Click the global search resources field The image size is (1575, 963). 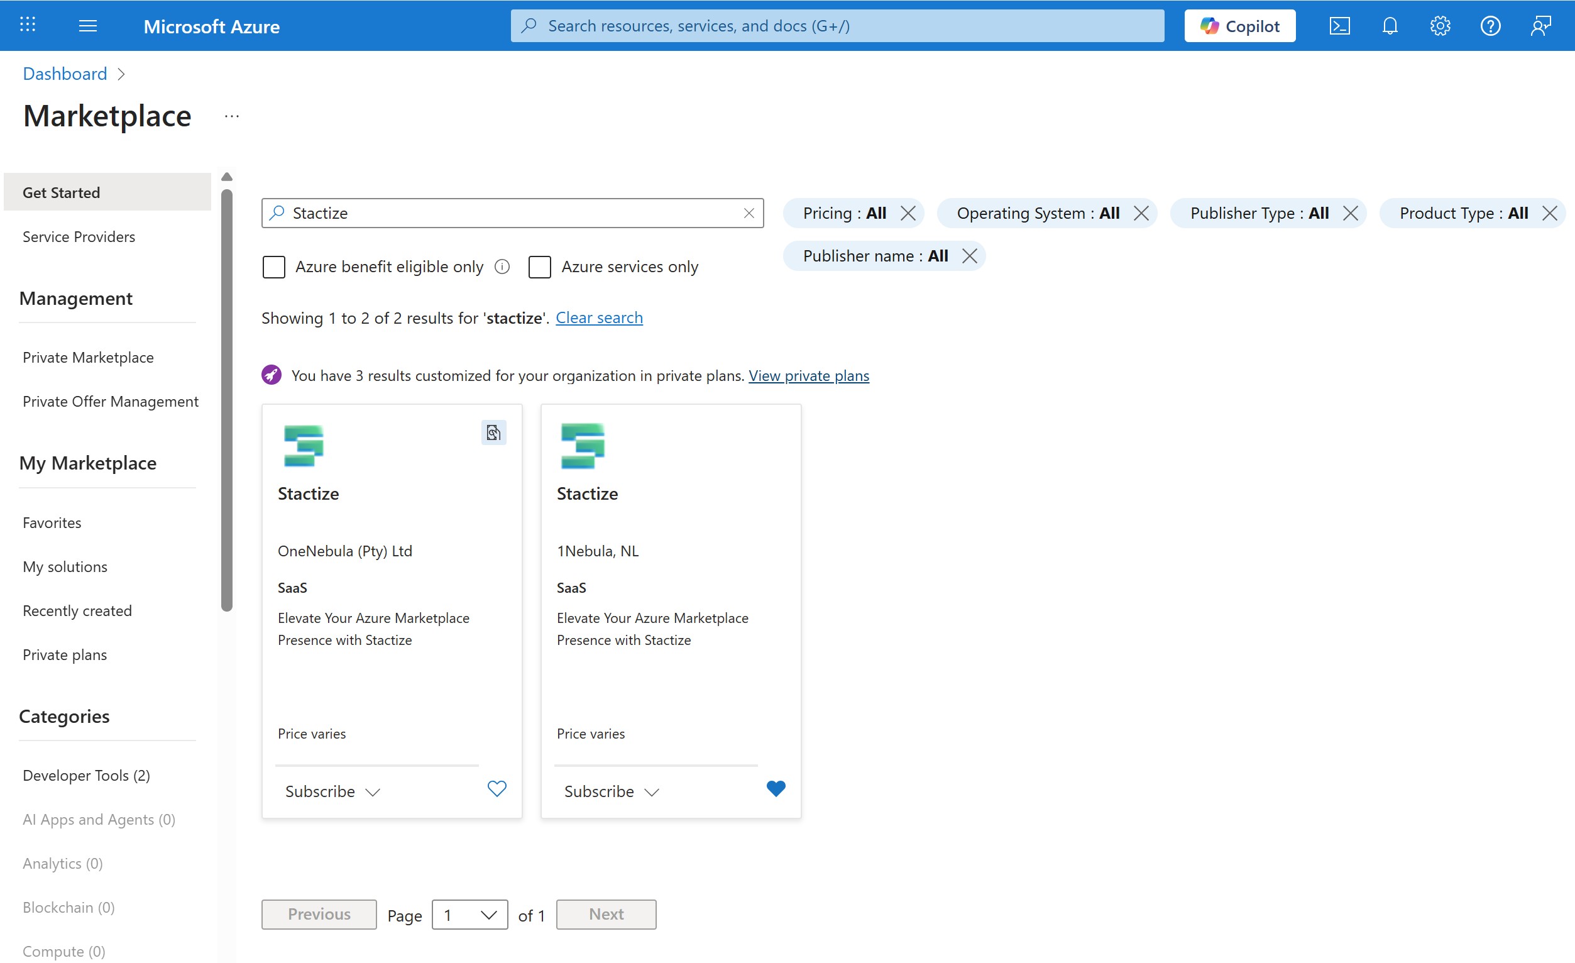pyautogui.click(x=837, y=26)
